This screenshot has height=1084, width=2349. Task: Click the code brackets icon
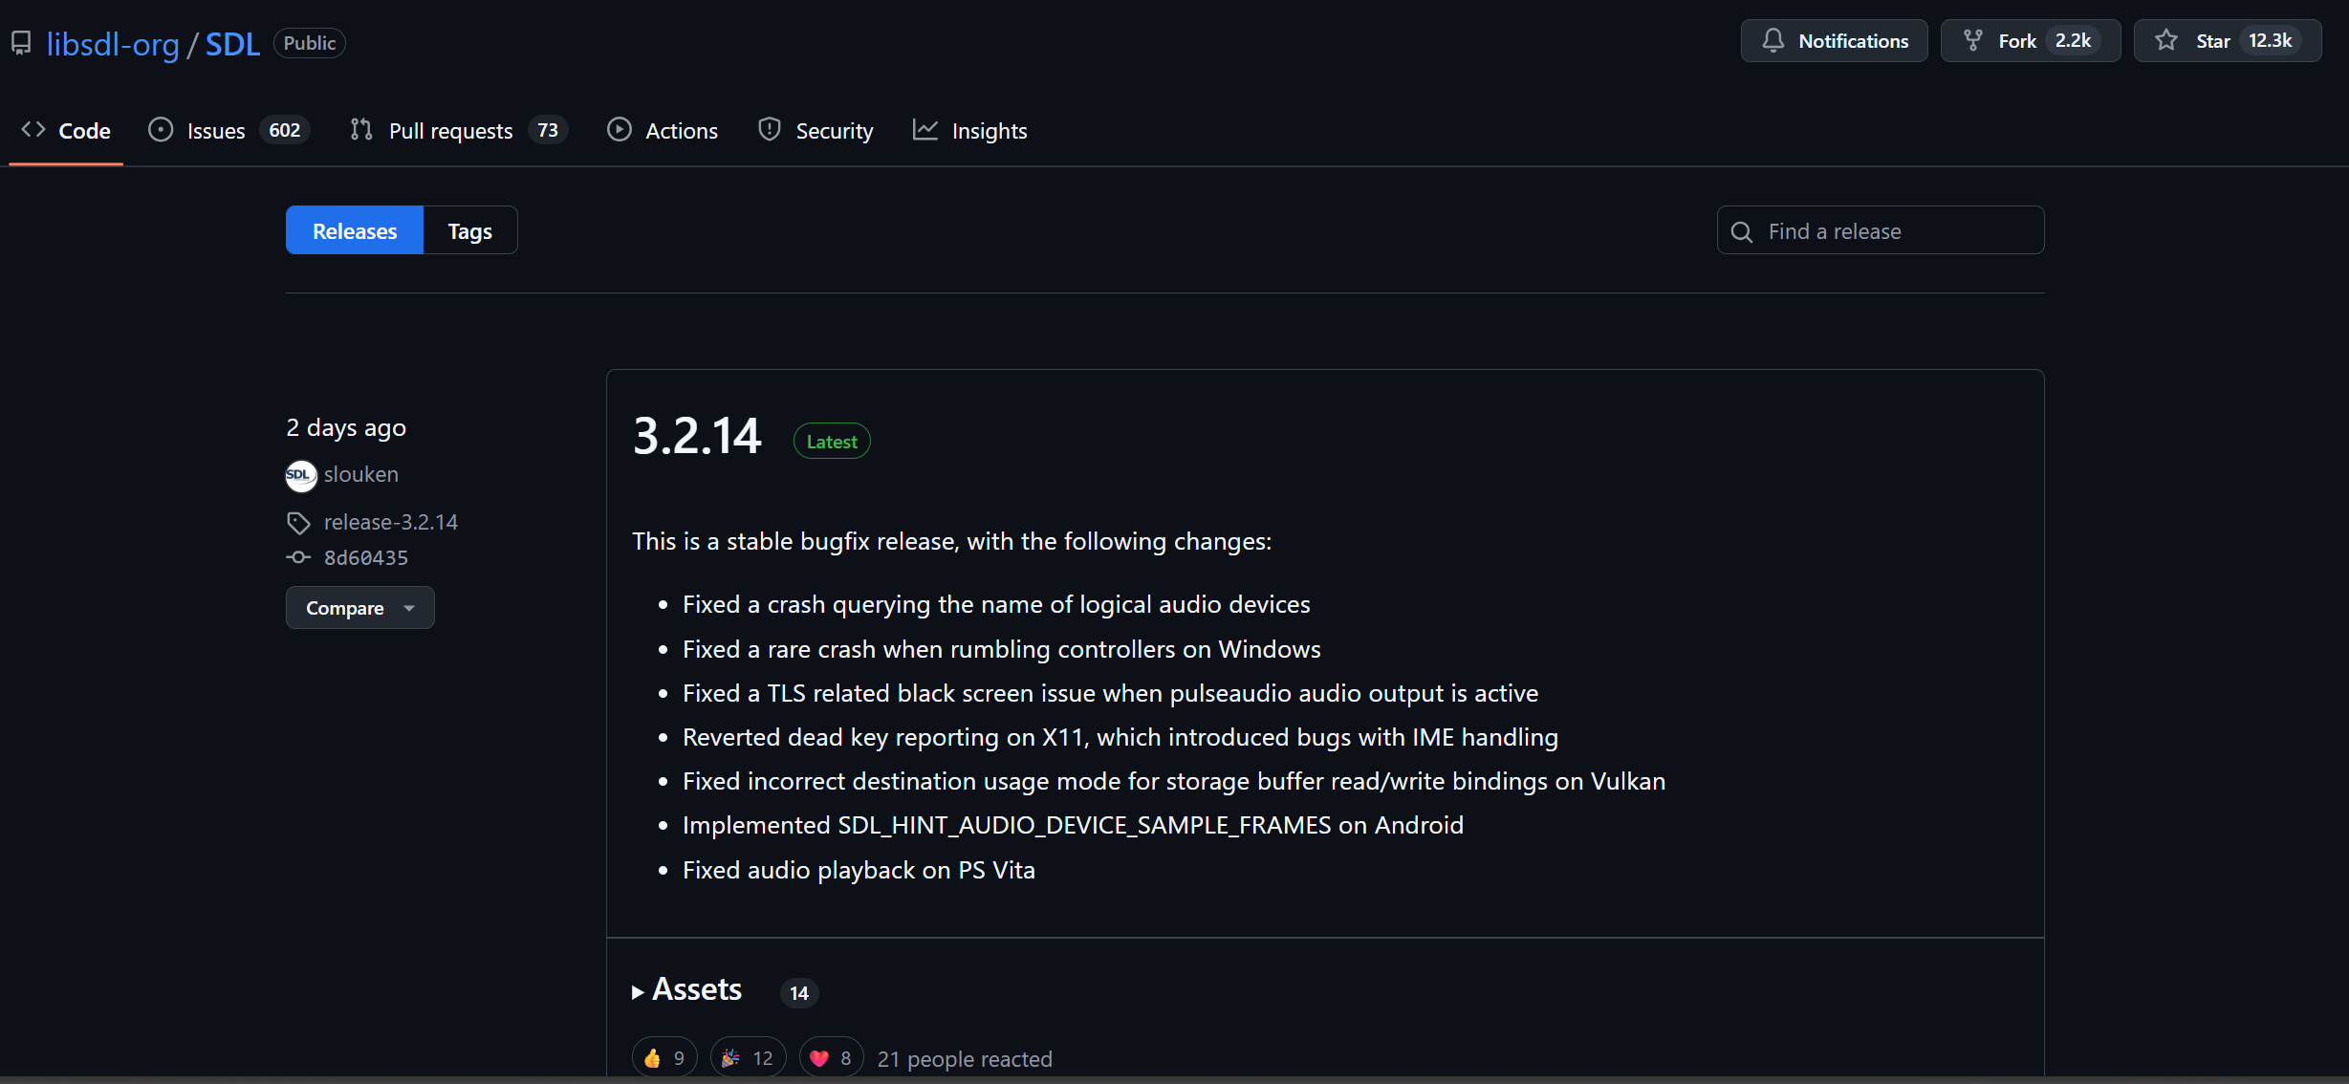(33, 130)
